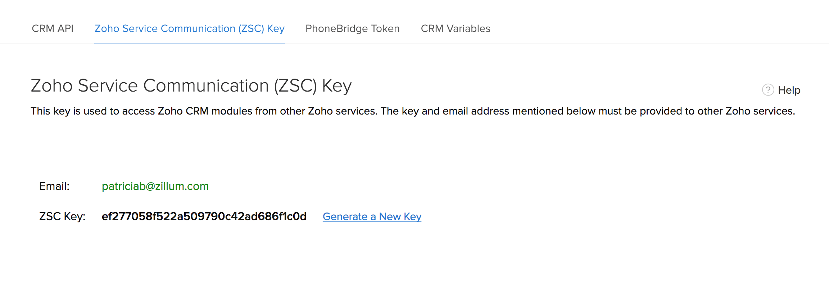The width and height of the screenshot is (829, 293).
Task: Click the sentence starting "This key is used"
Action: [204, 111]
